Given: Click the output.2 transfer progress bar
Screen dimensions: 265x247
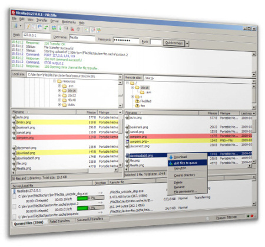Looking at the screenshot, I should tap(91, 208).
